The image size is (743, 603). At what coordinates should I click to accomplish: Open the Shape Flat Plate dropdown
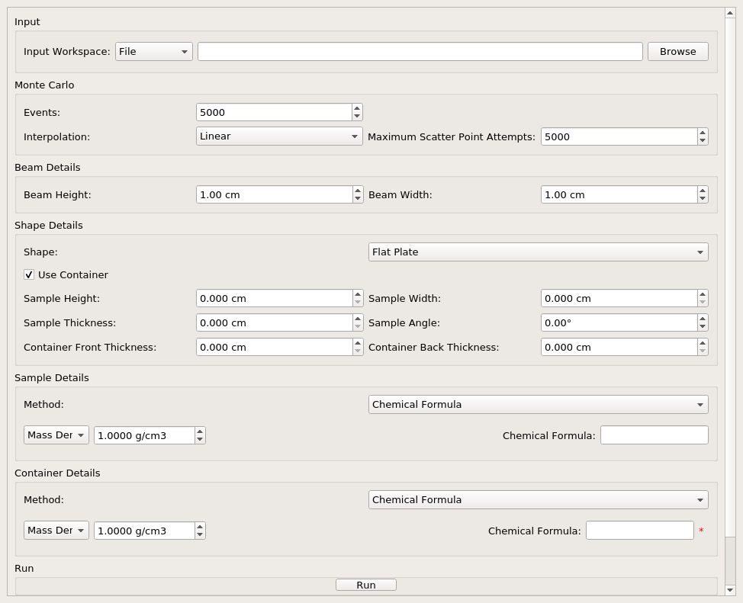pos(539,252)
